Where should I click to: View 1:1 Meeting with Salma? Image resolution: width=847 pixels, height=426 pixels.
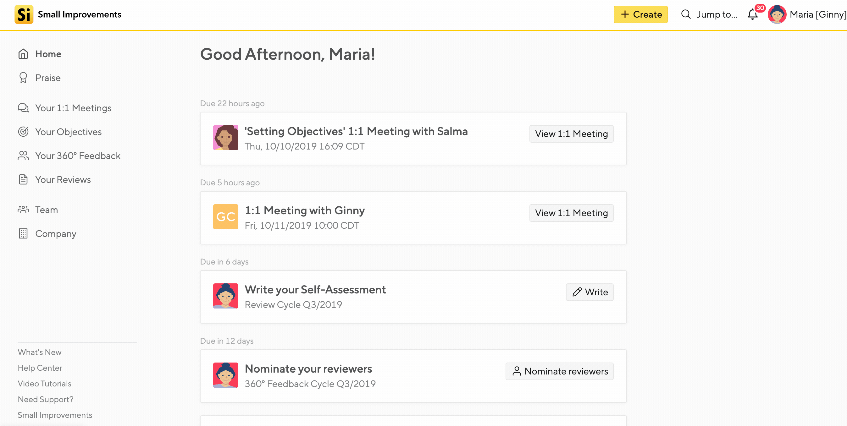[x=571, y=134]
